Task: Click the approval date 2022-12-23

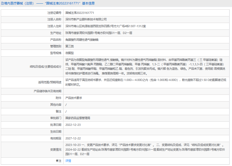Action: pos(73,125)
